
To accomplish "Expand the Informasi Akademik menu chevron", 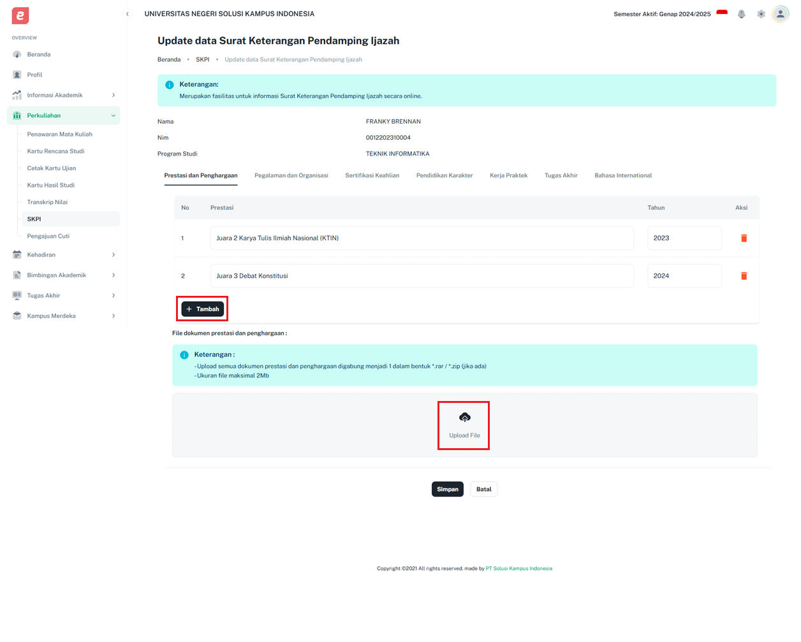I will [114, 95].
